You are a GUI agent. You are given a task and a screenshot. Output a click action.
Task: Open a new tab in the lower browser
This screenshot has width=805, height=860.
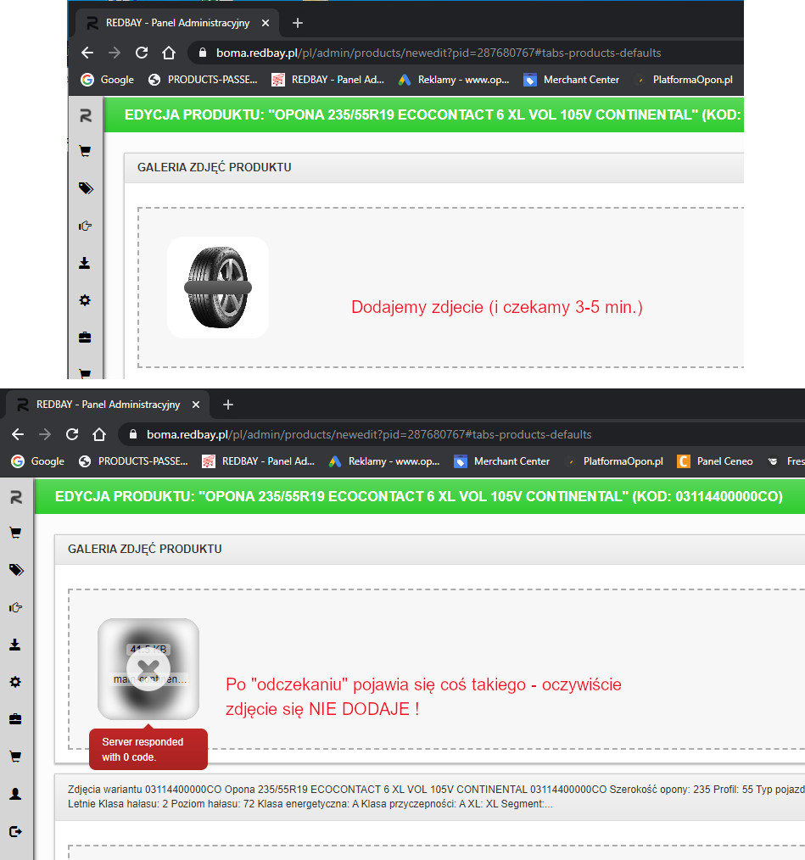[227, 405]
